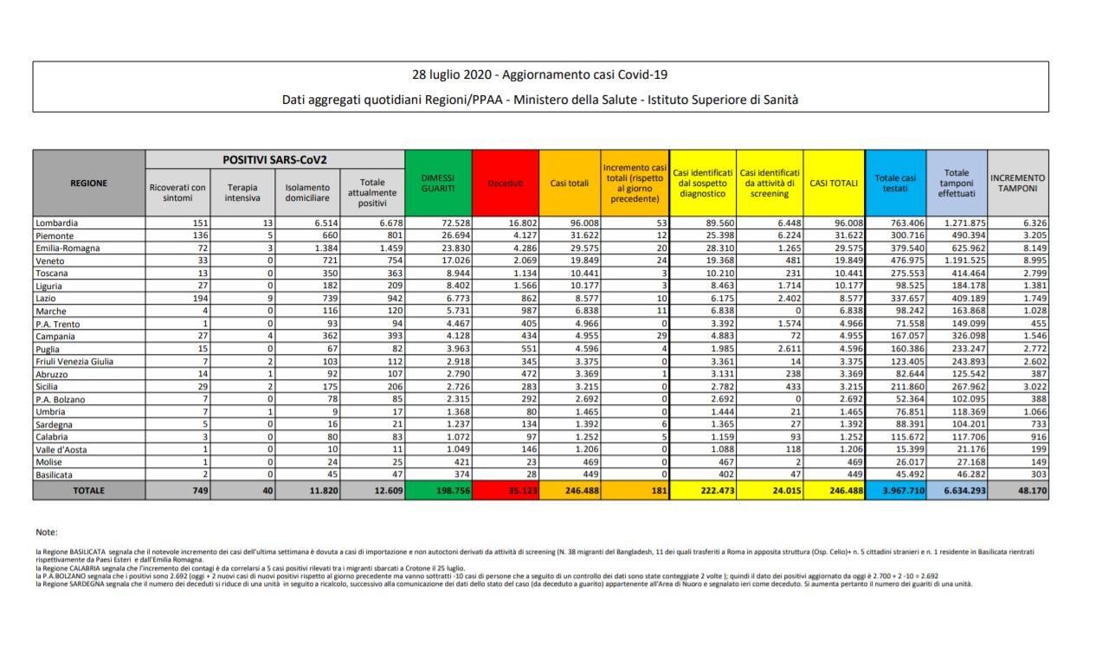Screen dimensions: 1102x669
Task: Select the Abruzzo row label
Action: (54, 374)
